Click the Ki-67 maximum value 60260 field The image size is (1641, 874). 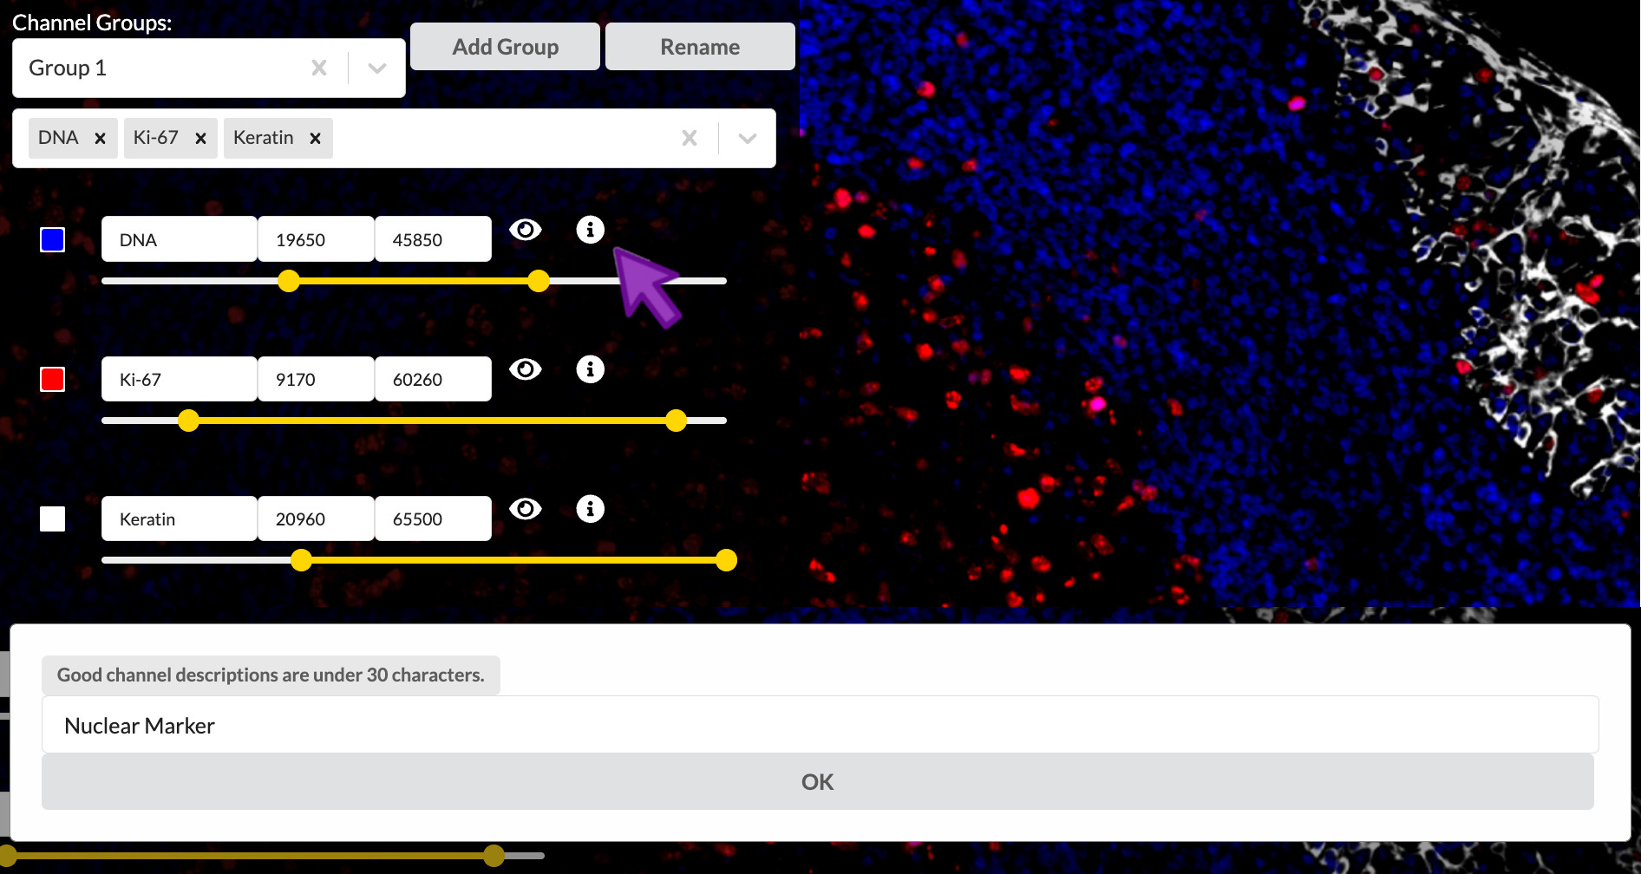(434, 379)
